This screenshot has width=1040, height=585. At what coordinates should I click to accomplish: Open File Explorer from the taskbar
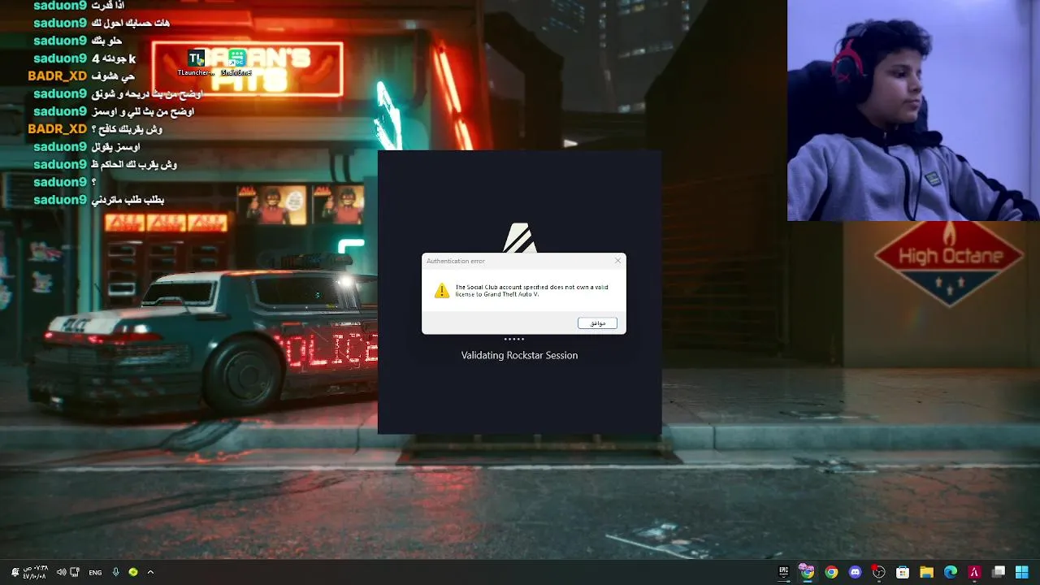[926, 572]
